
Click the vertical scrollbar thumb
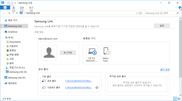click(x=180, y=49)
